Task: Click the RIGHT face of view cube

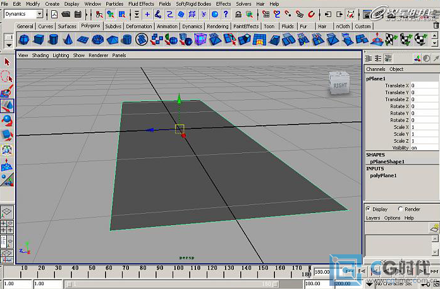Action: 339,85
